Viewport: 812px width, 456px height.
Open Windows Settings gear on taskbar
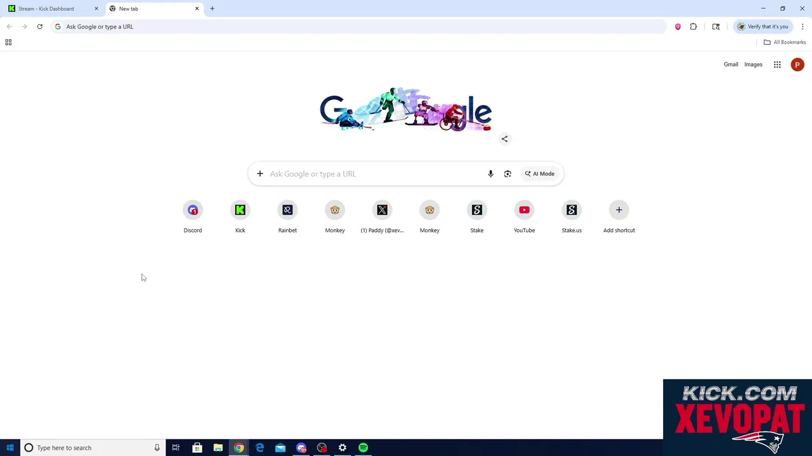coord(343,448)
